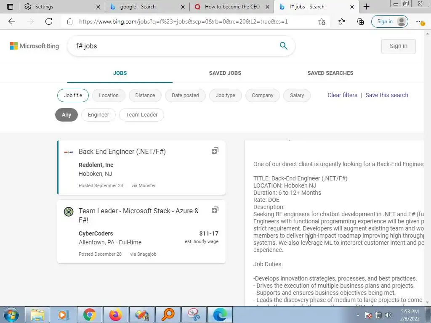Show hidden system tray icons

[x=358, y=315]
